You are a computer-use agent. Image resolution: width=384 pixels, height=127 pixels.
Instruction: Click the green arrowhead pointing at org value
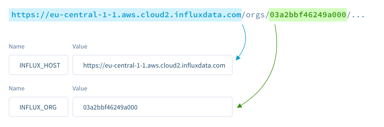click(x=239, y=106)
